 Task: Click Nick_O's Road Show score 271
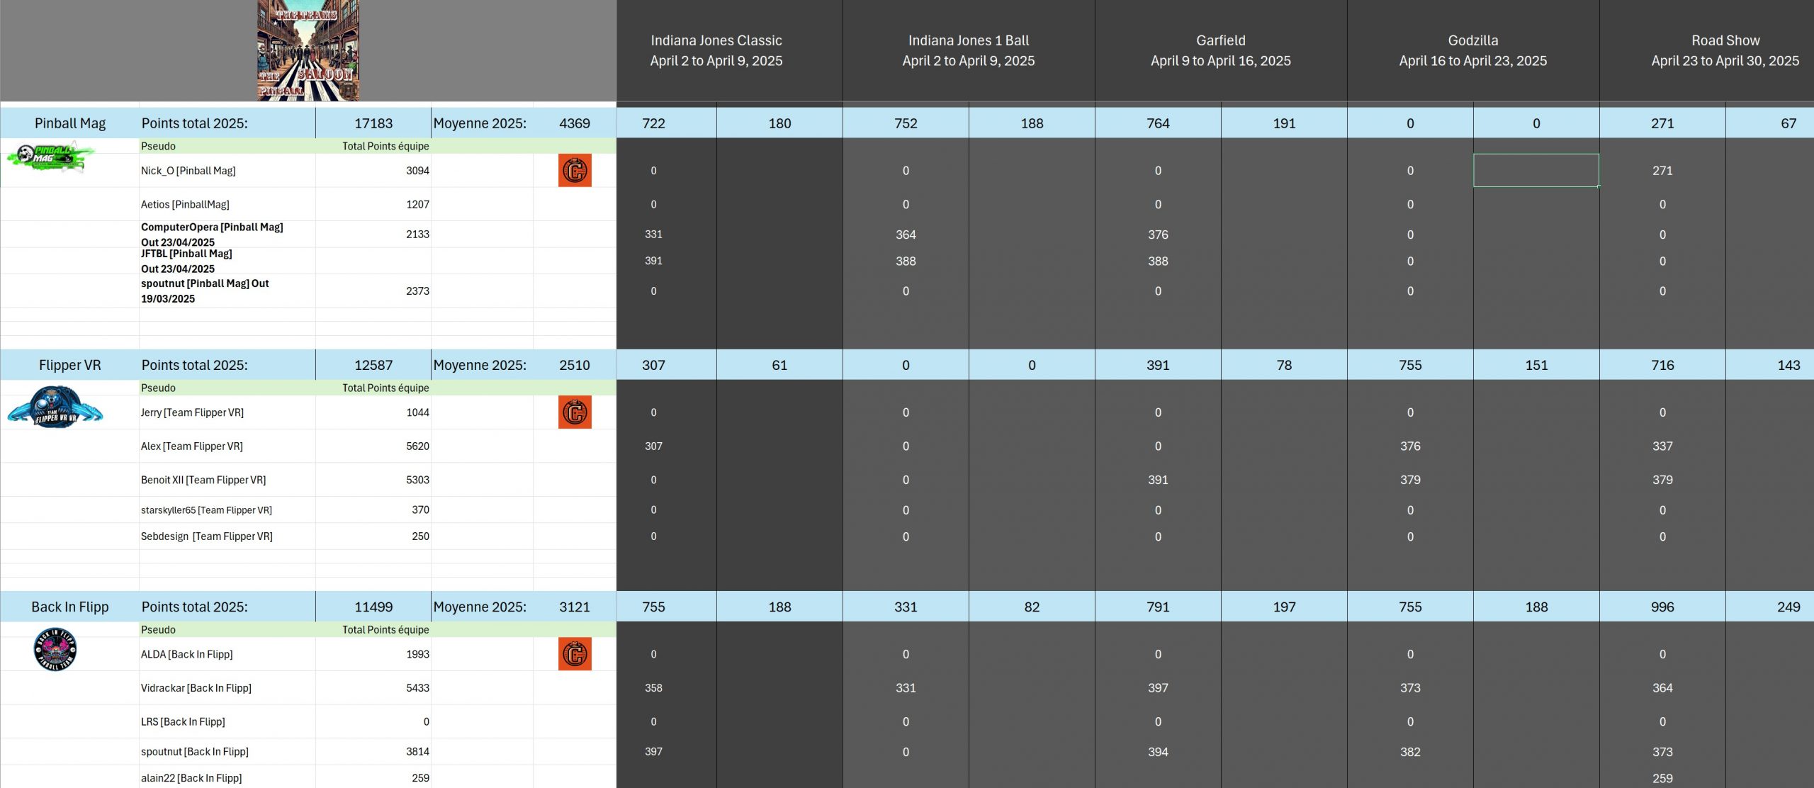click(x=1662, y=171)
